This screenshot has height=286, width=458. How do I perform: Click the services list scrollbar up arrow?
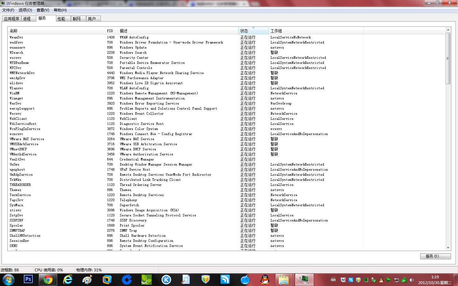click(448, 30)
